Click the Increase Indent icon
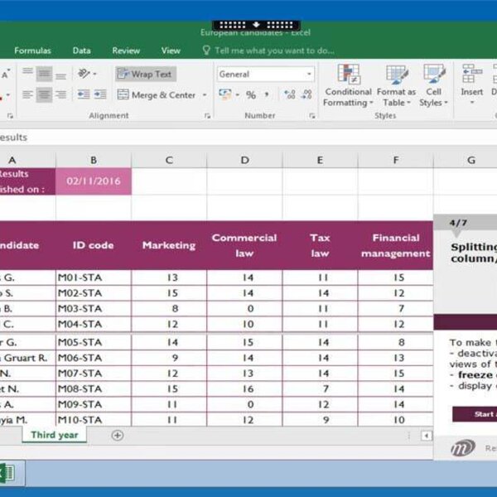 click(100, 94)
